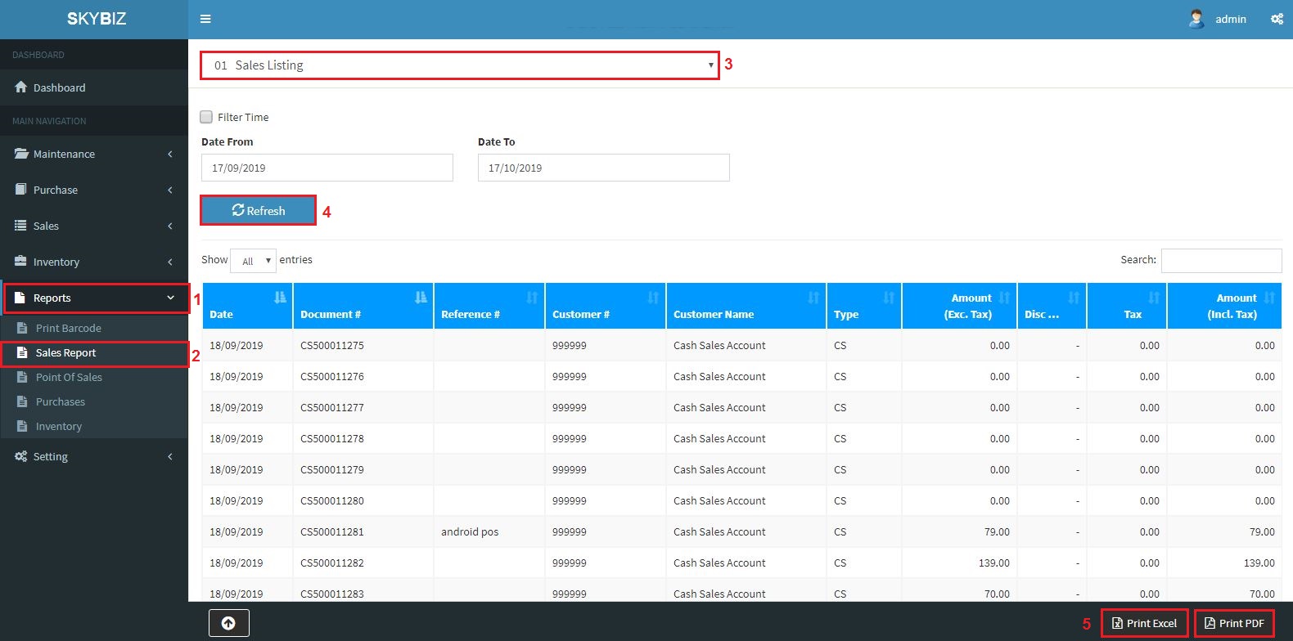Sort table by Date column icon
The image size is (1293, 641).
(x=280, y=298)
